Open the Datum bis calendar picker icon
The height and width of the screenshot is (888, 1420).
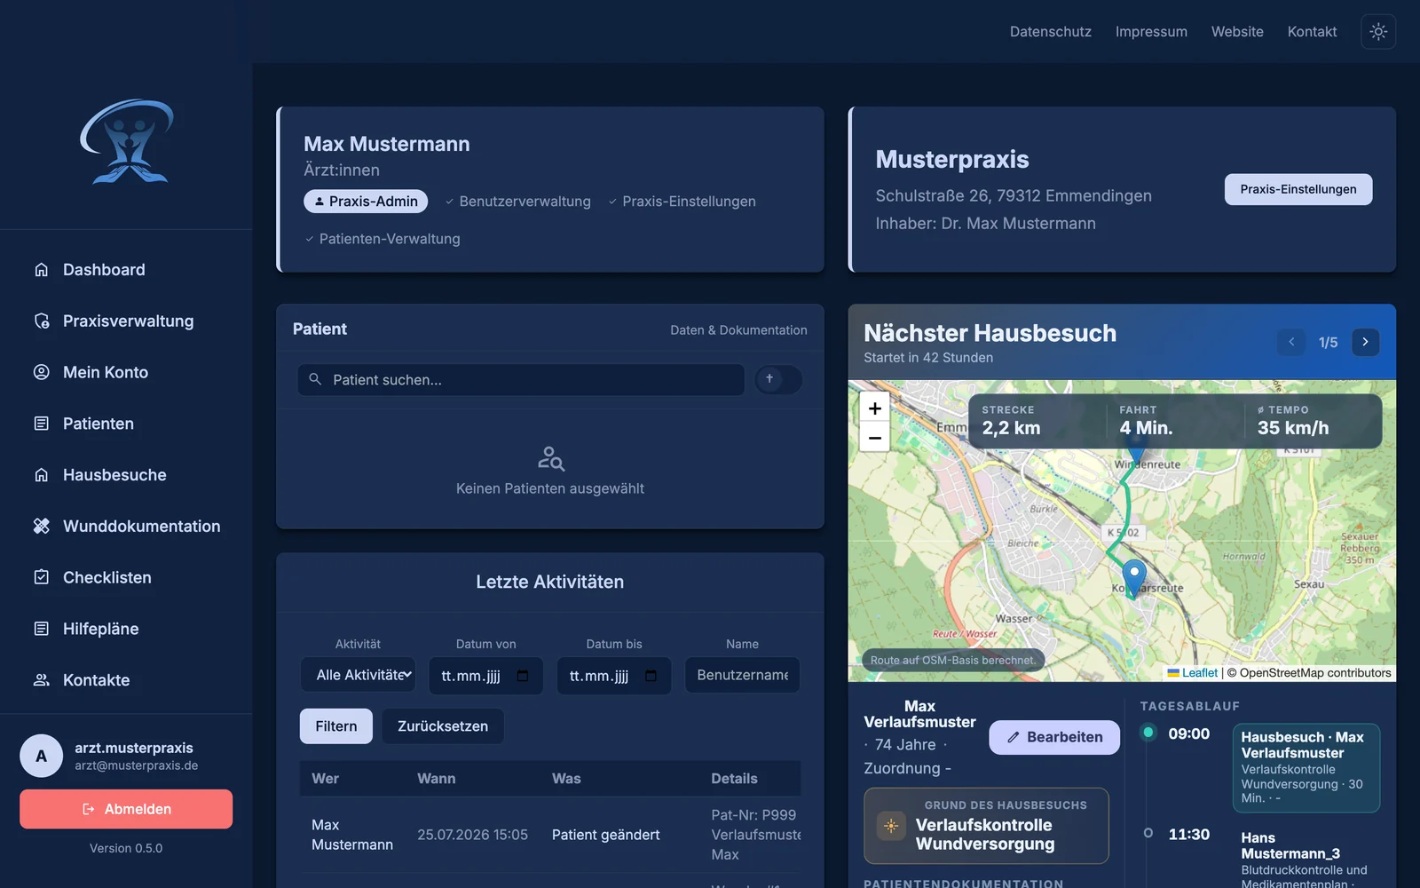(x=651, y=676)
